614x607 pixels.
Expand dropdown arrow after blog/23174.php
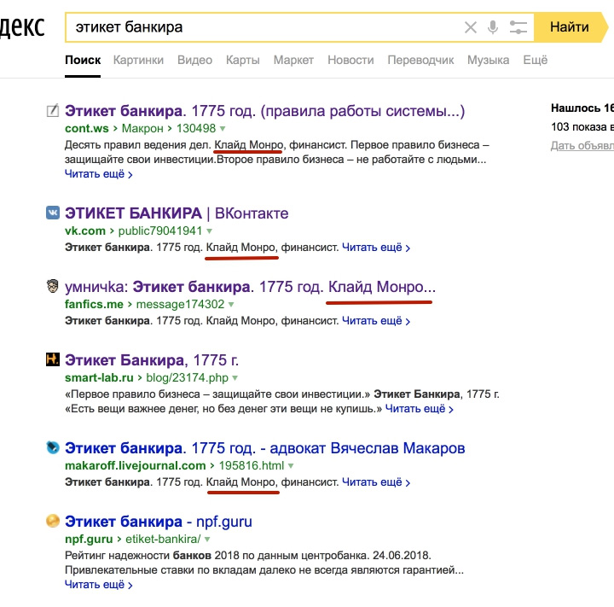[x=235, y=378]
